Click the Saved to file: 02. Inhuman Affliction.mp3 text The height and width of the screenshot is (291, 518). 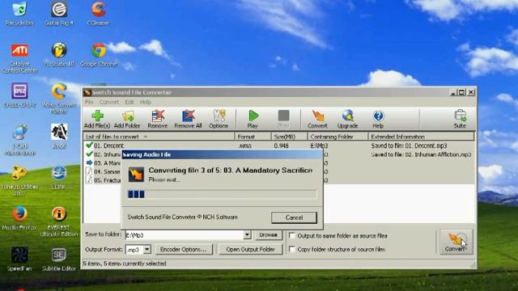tap(421, 154)
